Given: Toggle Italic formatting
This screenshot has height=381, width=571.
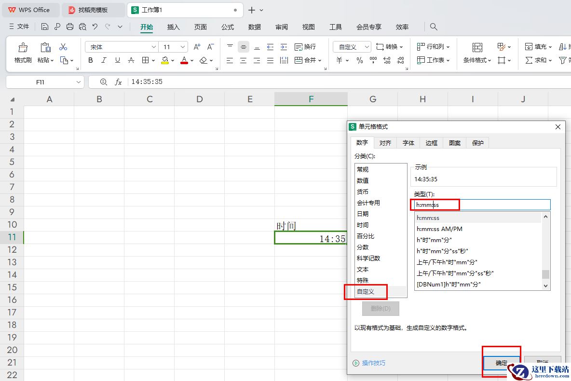Looking at the screenshot, I should [104, 60].
